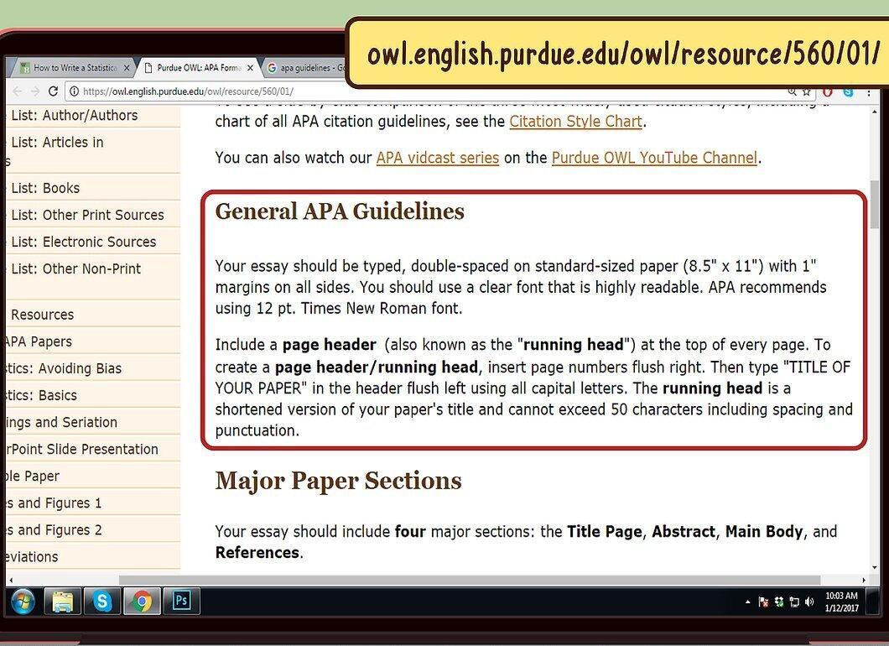The height and width of the screenshot is (646, 889).
Task: Click the Chrome icon in taskbar
Action: pos(143,602)
